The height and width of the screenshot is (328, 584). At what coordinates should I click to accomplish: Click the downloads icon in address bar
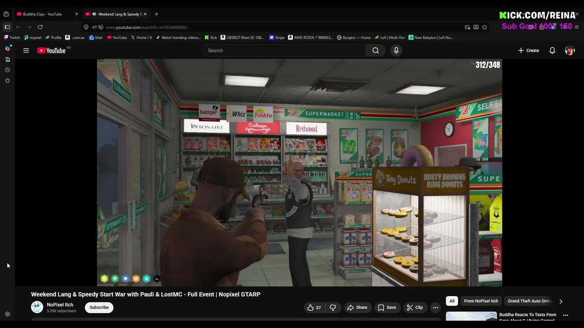point(476,27)
